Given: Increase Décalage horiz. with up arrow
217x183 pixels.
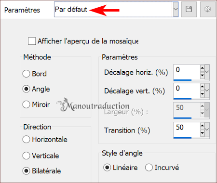Looking at the screenshot, I should (202, 68).
